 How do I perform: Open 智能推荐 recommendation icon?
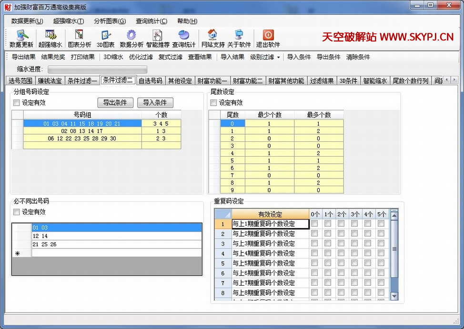point(157,36)
